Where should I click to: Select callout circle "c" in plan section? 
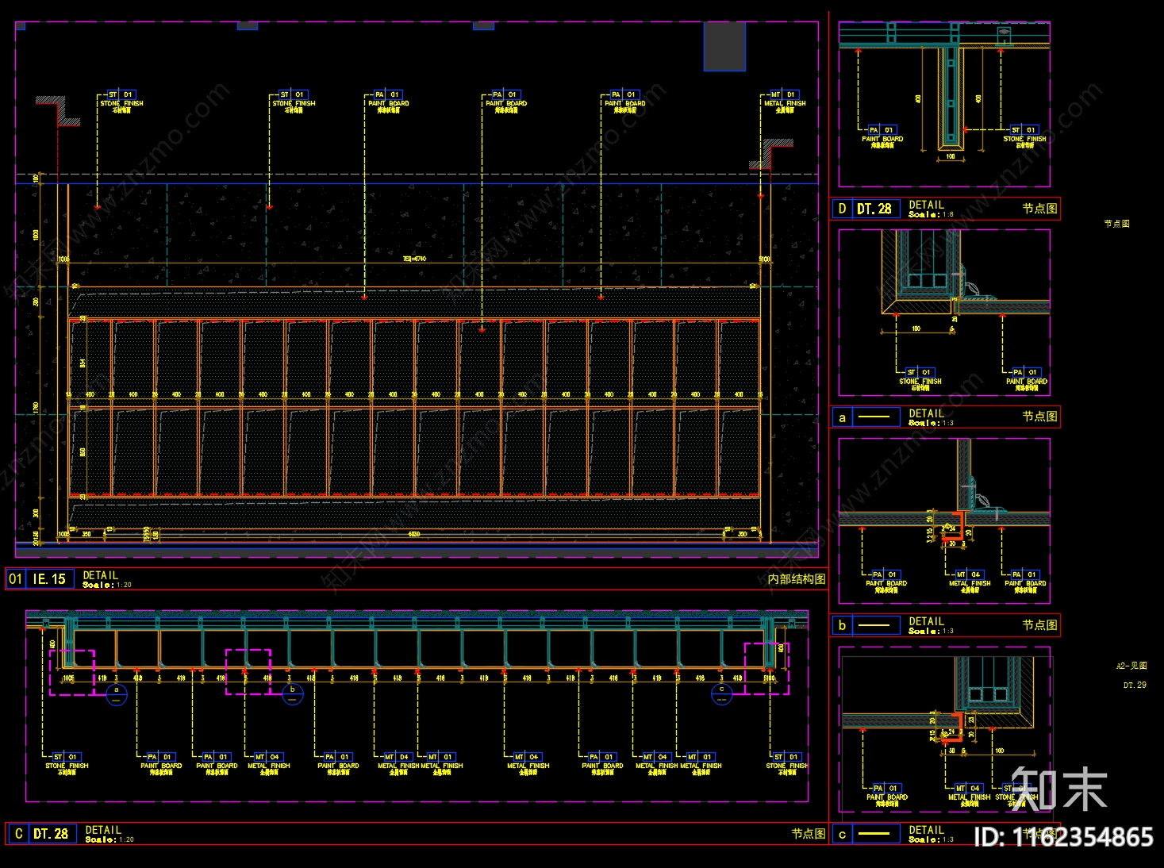pyautogui.click(x=721, y=695)
